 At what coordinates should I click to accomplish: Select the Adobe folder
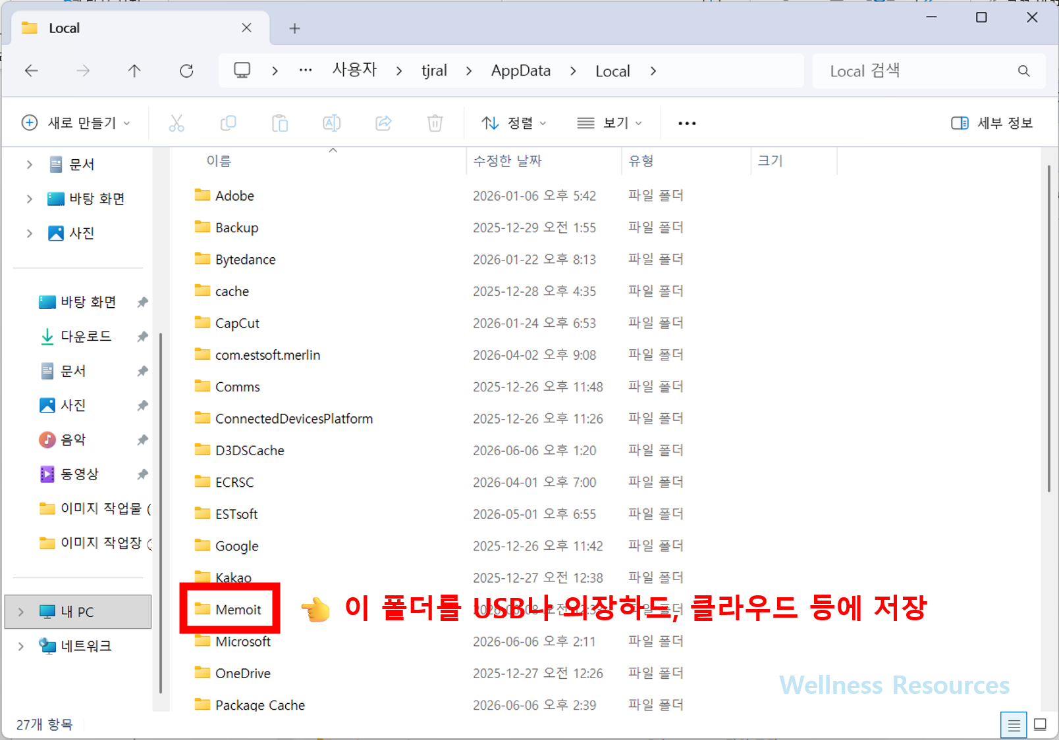click(x=225, y=195)
